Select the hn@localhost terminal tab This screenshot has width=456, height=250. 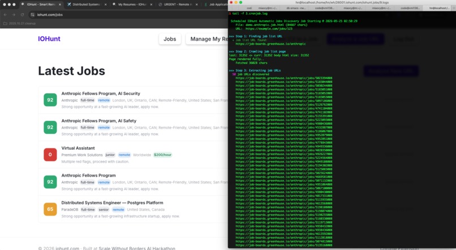tap(440, 8)
